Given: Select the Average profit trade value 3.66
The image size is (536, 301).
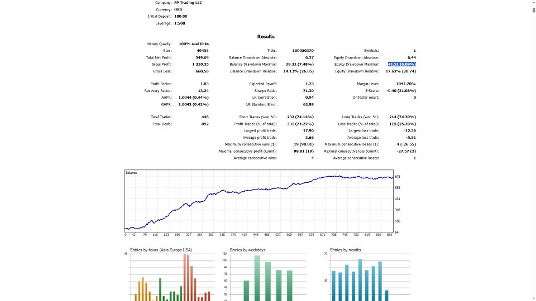Looking at the screenshot, I should (x=309, y=138).
